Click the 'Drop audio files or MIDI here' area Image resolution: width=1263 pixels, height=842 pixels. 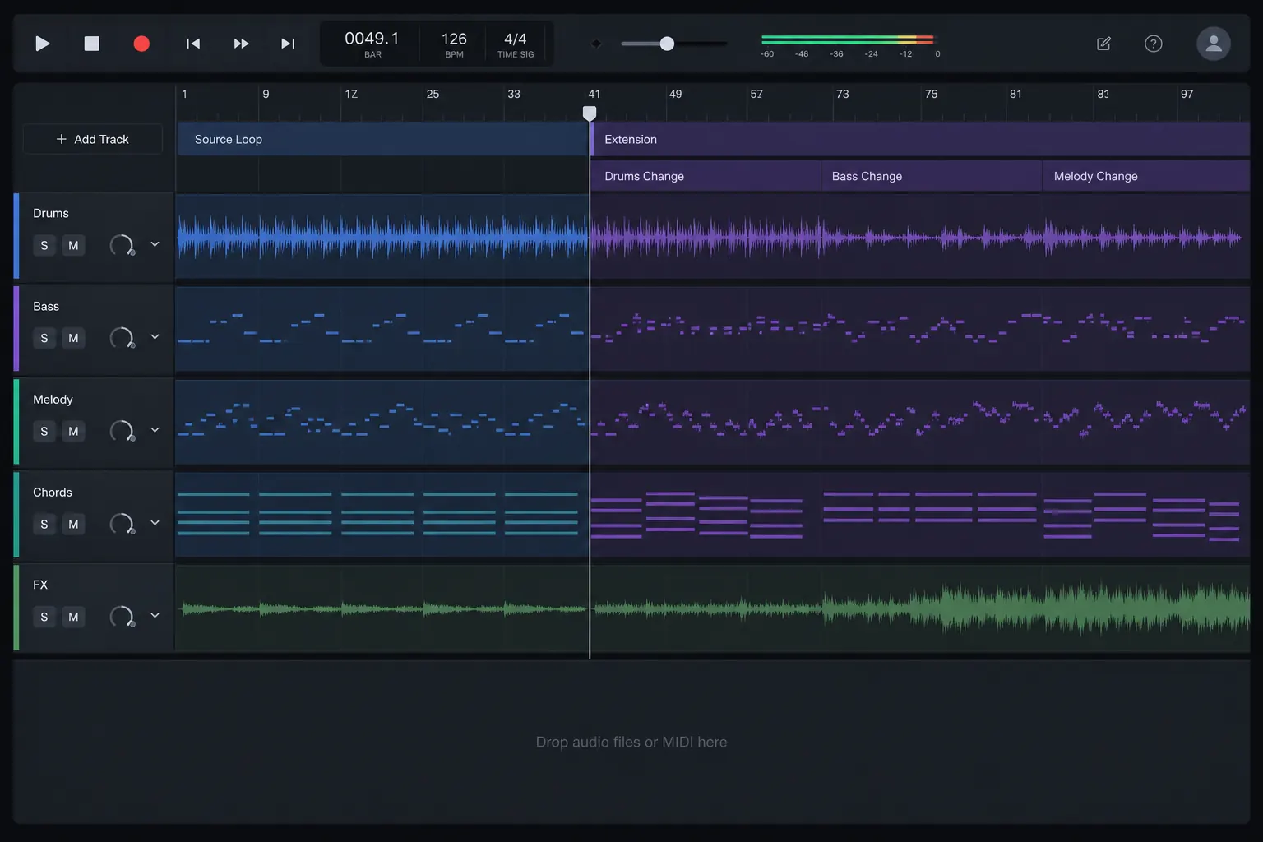click(631, 742)
